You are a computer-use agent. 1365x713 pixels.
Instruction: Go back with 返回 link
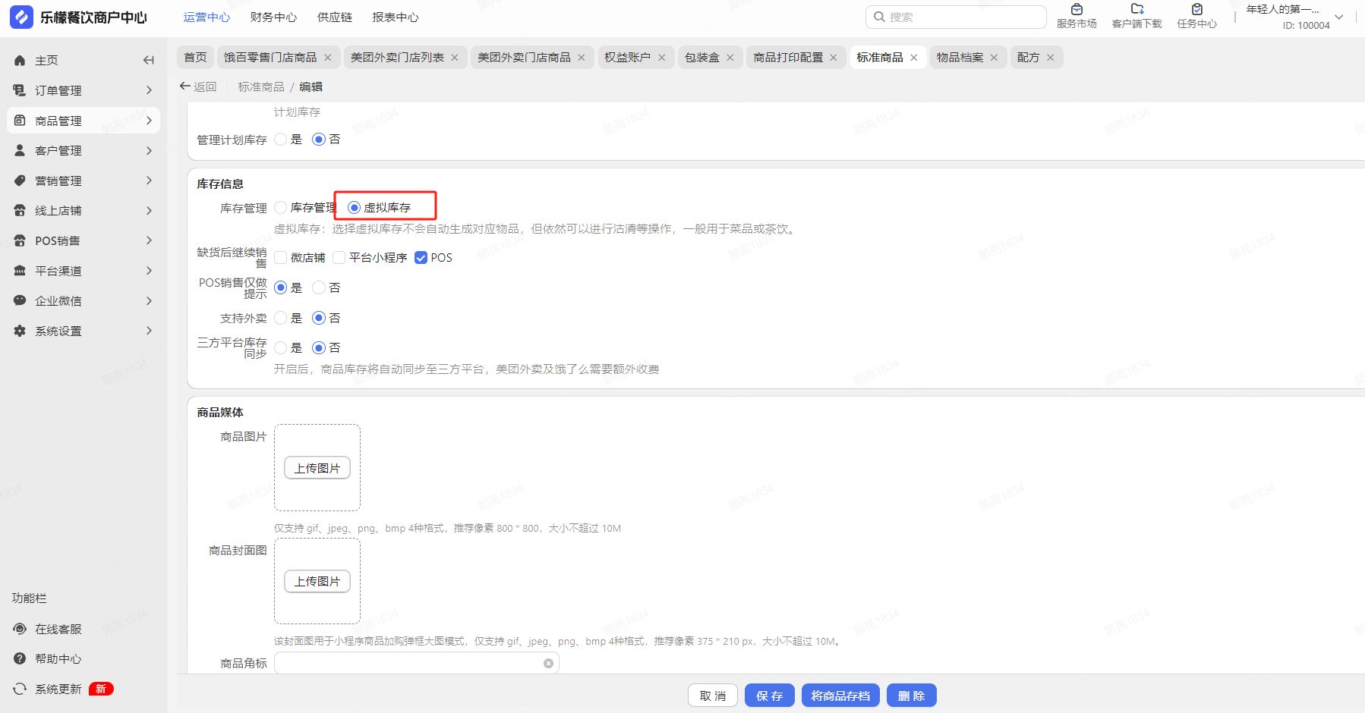pyautogui.click(x=198, y=86)
